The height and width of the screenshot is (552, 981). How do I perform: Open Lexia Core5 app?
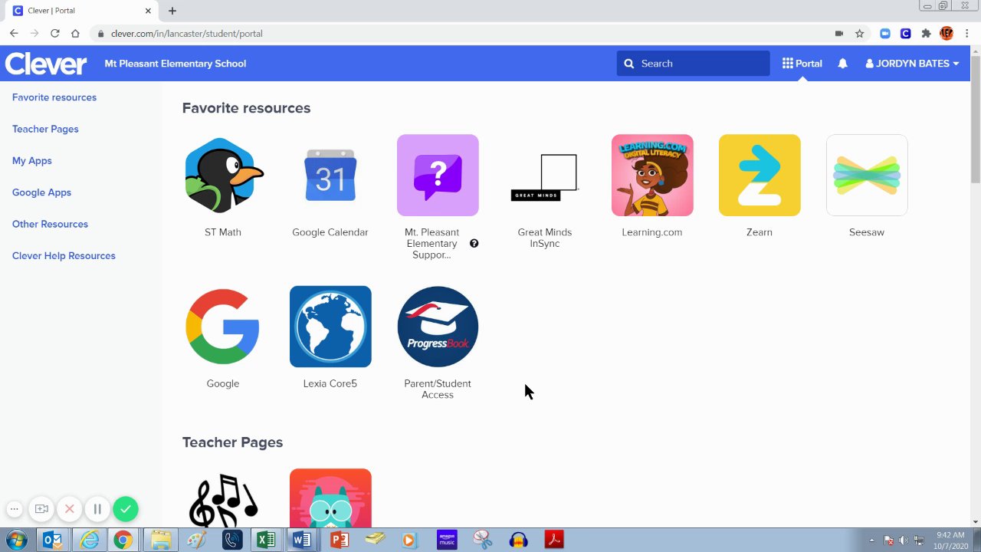click(x=330, y=327)
